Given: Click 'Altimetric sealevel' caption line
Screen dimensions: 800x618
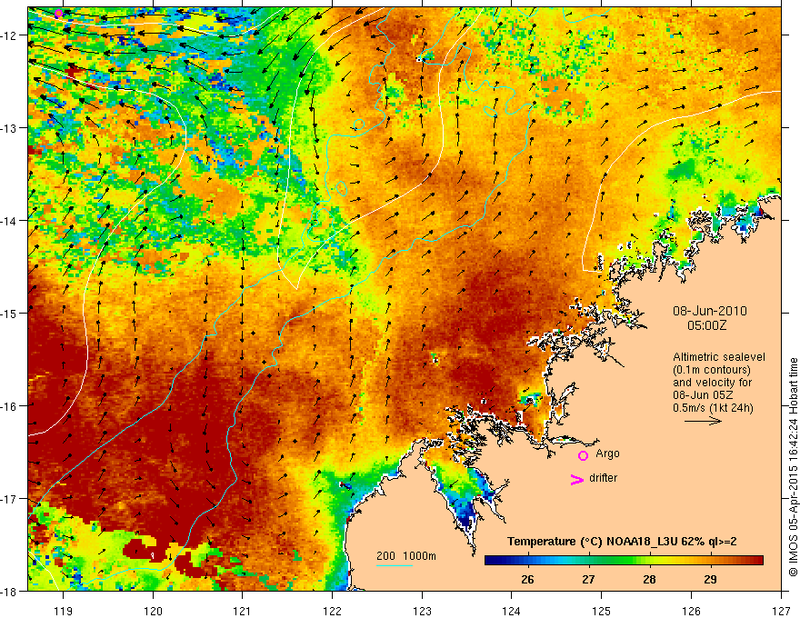Looking at the screenshot, I should 719,357.
